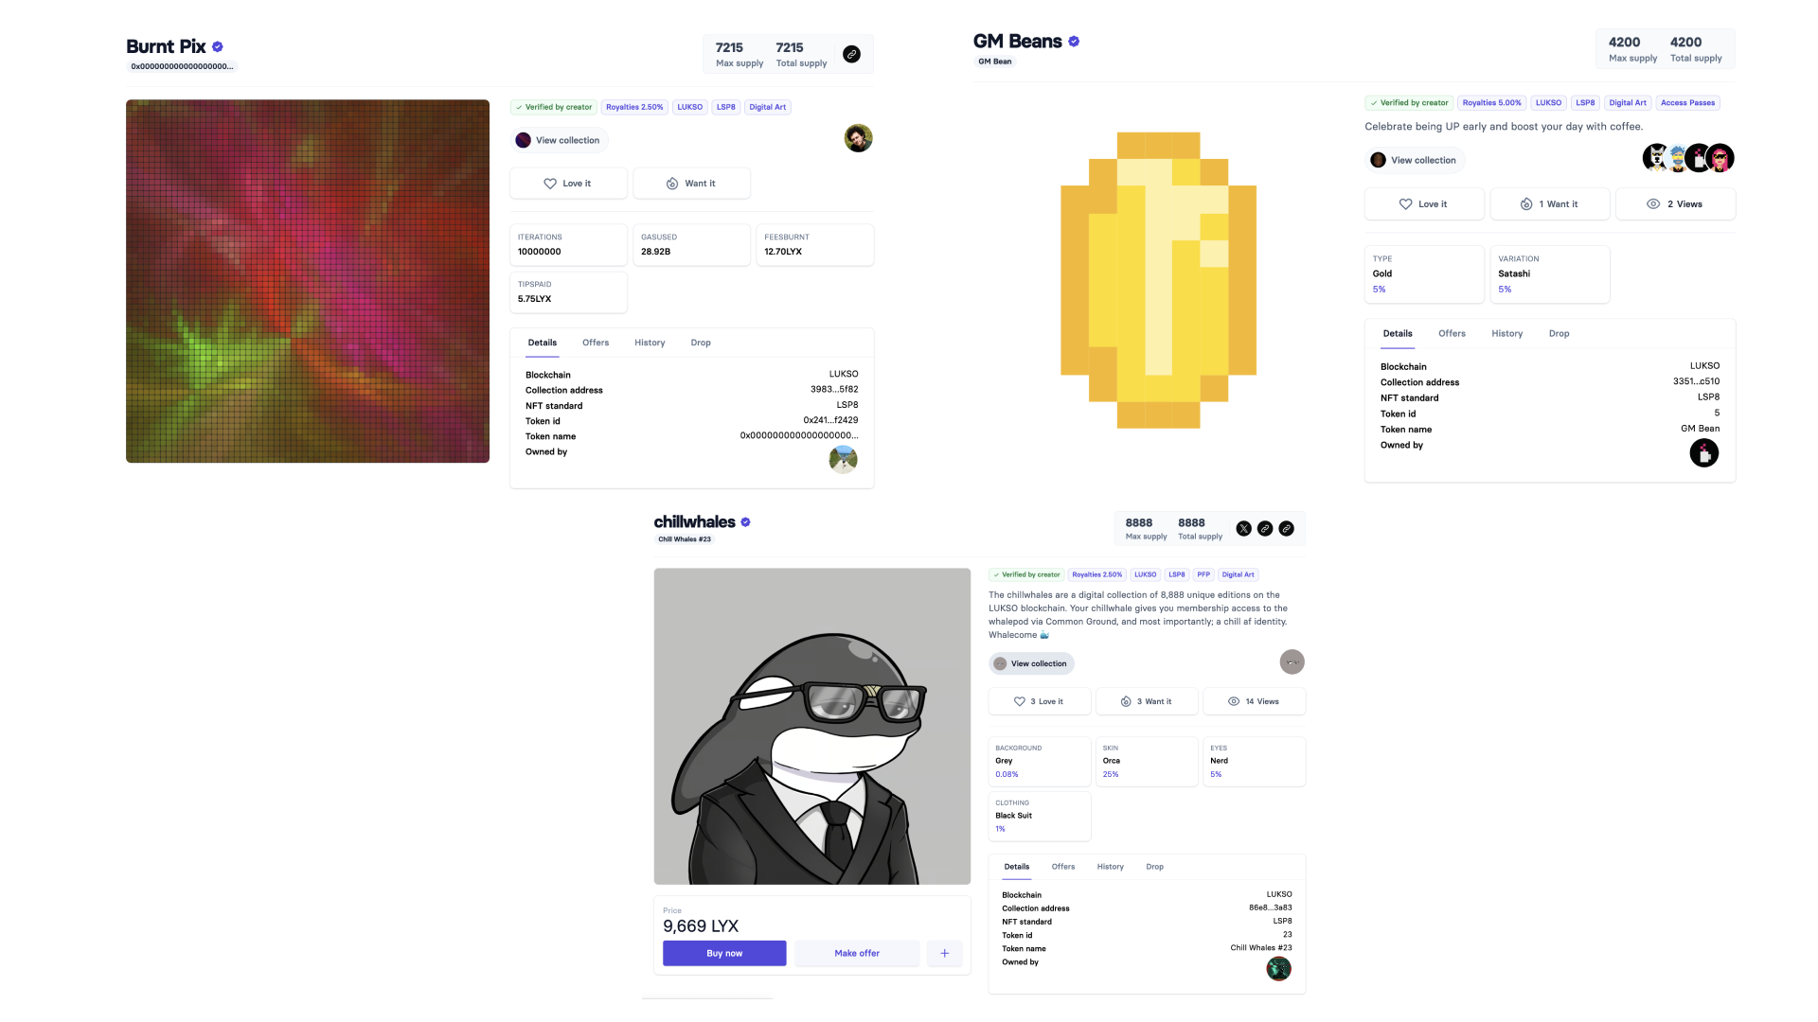This screenshot has height=1022, width=1818.
Task: Click the share/link icon on Burnt Pix
Action: coord(853,54)
